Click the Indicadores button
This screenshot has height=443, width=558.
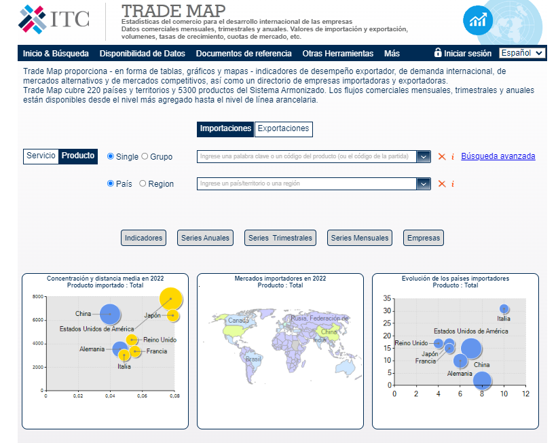point(143,238)
